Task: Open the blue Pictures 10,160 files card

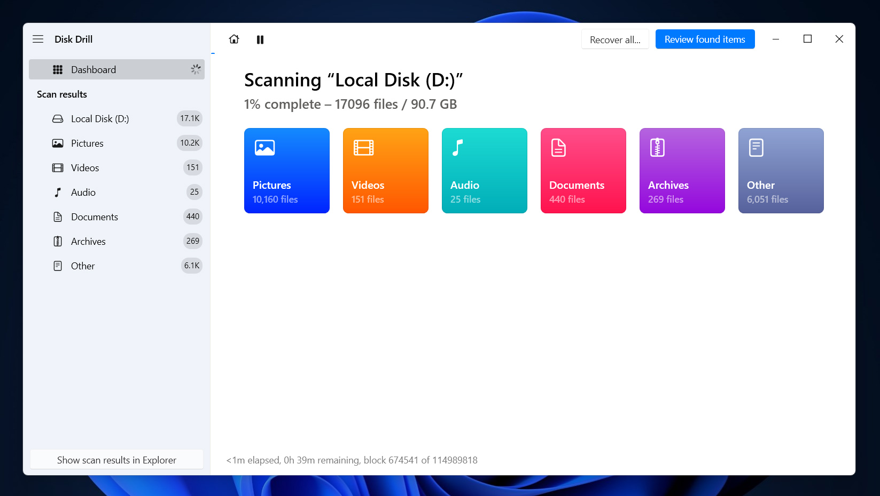Action: coord(287,171)
